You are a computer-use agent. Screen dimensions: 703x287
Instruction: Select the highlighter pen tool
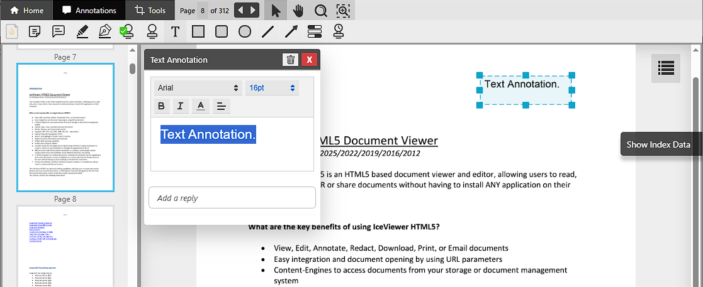pyautogui.click(x=82, y=31)
